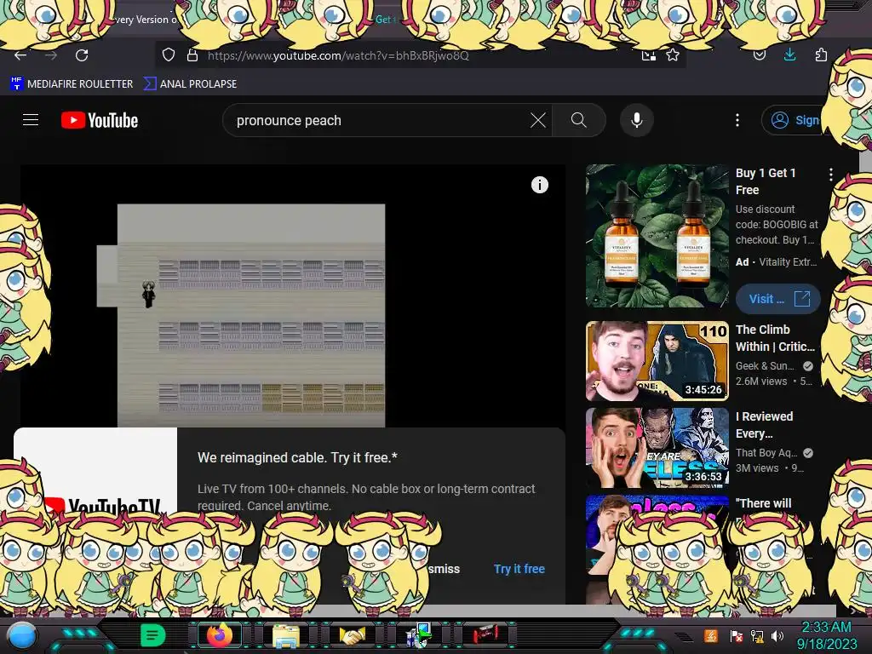
Task: Click the site security padlock icon
Action: tap(192, 55)
